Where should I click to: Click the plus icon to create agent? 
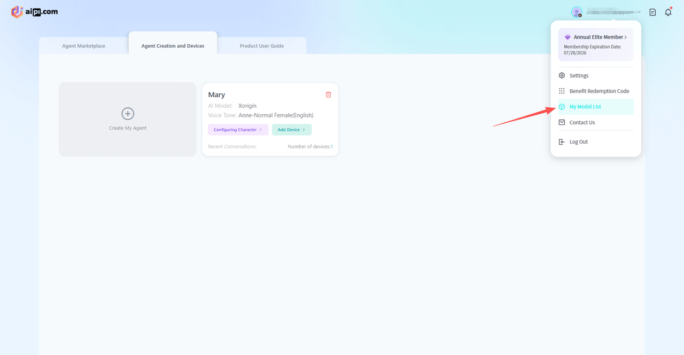pos(128,114)
